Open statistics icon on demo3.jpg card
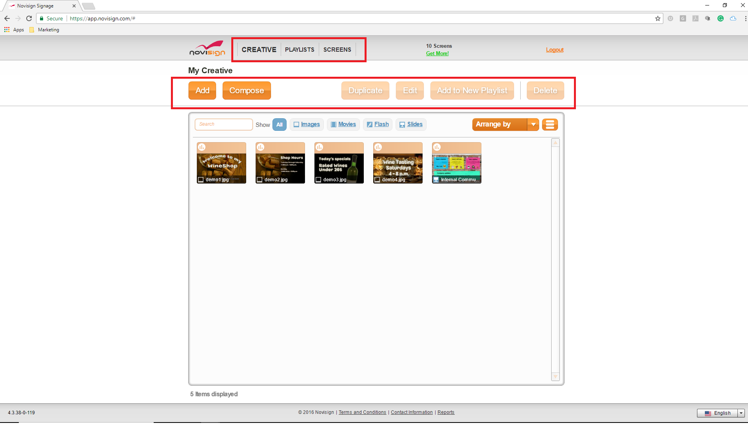This screenshot has width=748, height=437. point(319,147)
